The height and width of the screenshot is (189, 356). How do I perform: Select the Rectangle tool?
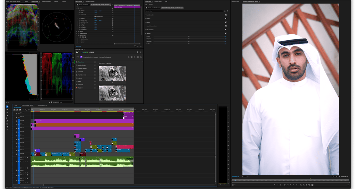pyautogui.click(x=7, y=124)
